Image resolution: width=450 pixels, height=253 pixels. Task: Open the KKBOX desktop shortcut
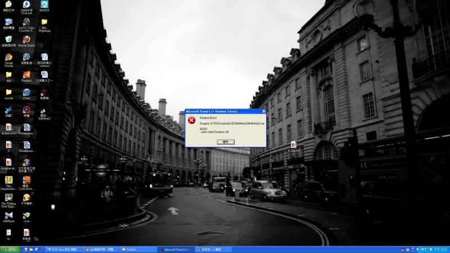(44, 6)
